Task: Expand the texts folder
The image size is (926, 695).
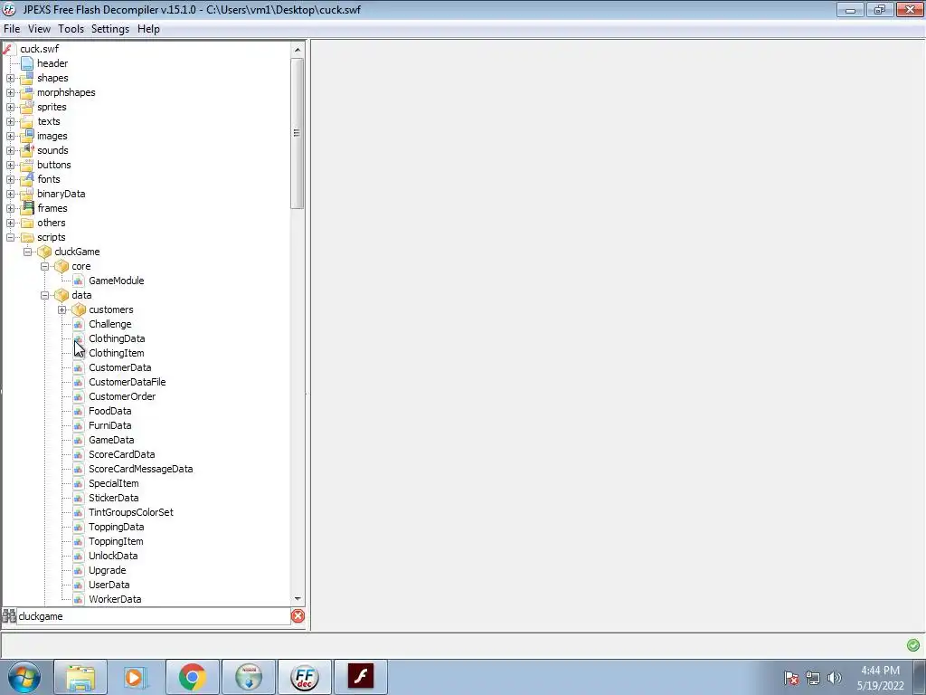Action: pyautogui.click(x=11, y=122)
